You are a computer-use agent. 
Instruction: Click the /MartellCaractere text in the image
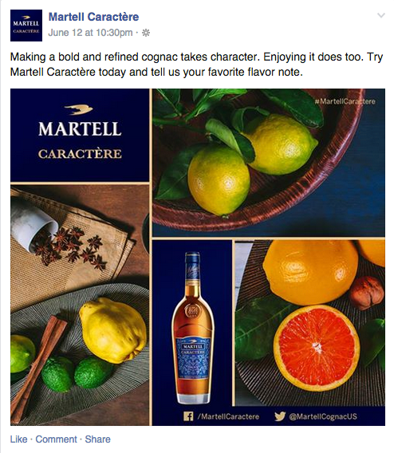(228, 416)
